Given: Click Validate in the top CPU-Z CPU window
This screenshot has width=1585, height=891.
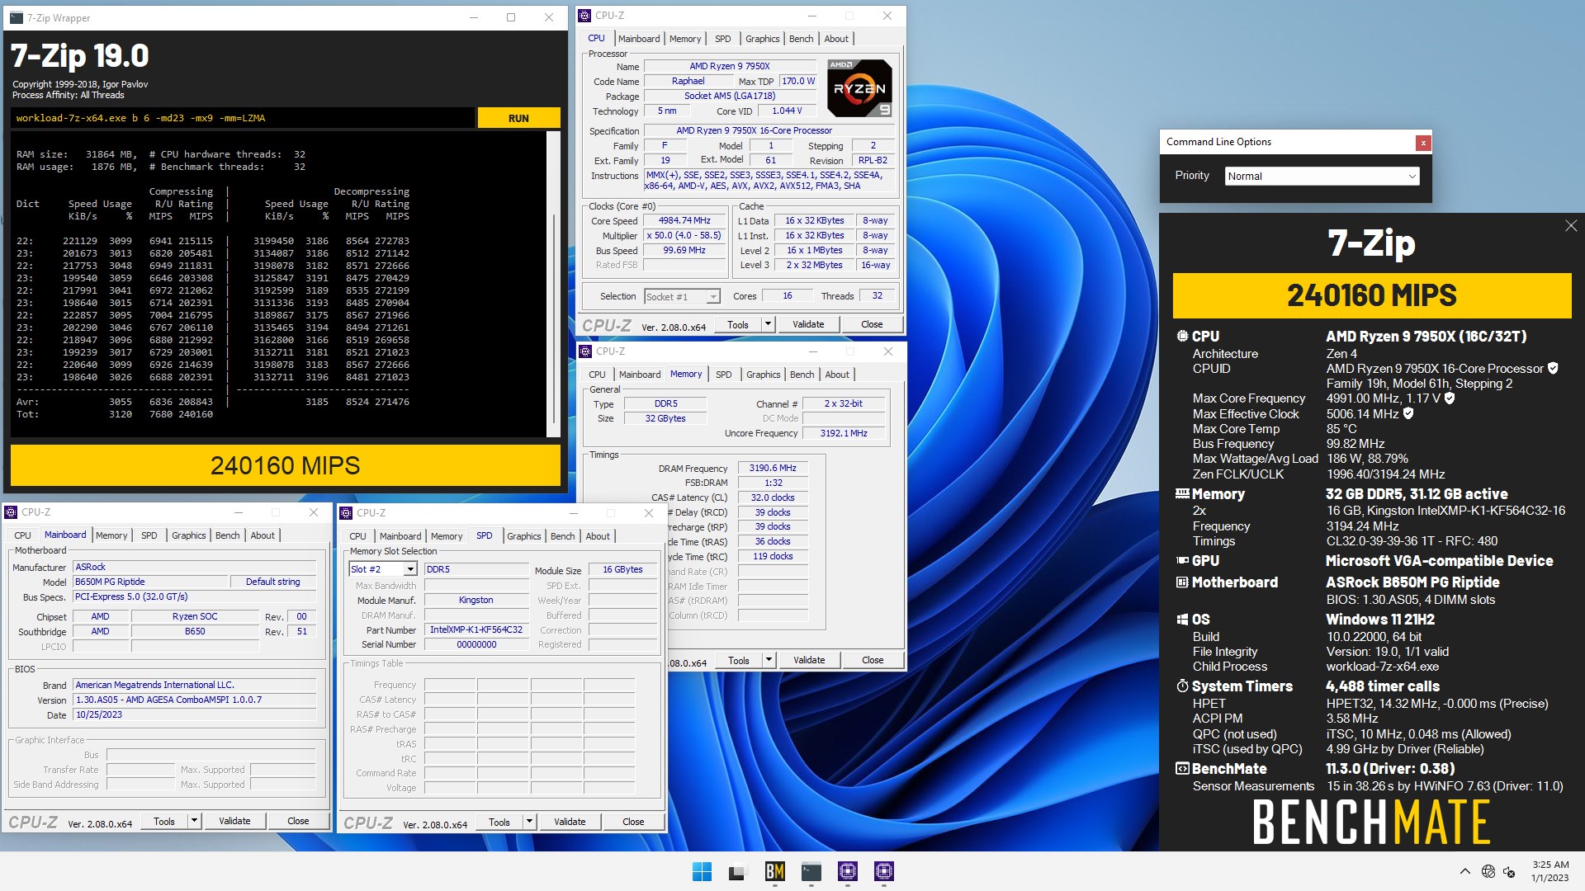Looking at the screenshot, I should tap(808, 325).
